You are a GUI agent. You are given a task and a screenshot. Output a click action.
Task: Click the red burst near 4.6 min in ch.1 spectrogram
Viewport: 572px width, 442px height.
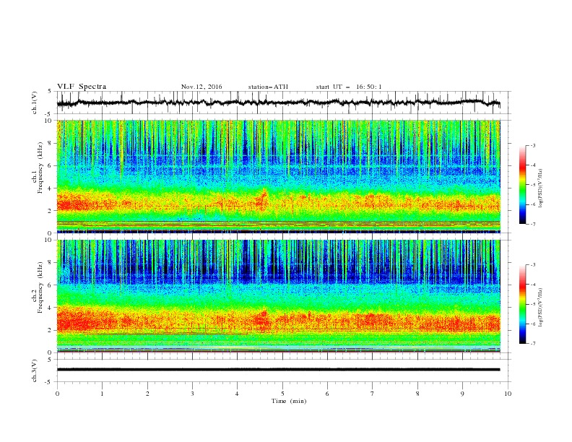click(x=262, y=199)
